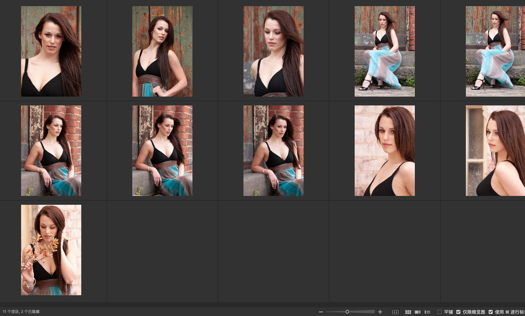Uncheck the 仅限缩览图 option

pos(458,312)
